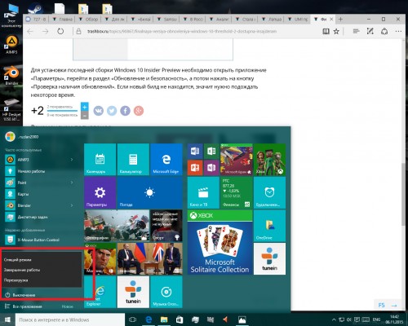The width and height of the screenshot is (408, 326).
Task: Open the OneDrive tile
Action: [x=269, y=226]
